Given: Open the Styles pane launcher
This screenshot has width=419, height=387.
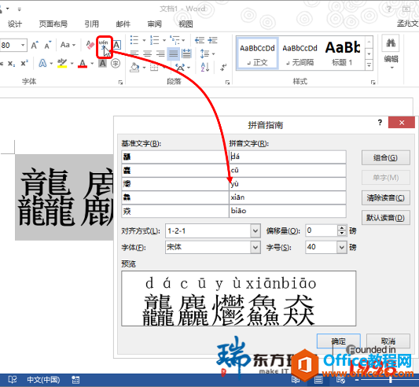Looking at the screenshot, I should [373, 83].
